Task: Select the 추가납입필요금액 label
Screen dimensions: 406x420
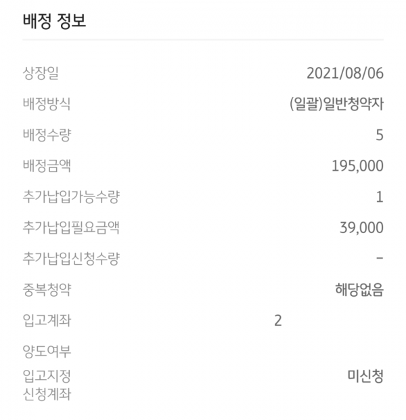Action: coord(71,228)
